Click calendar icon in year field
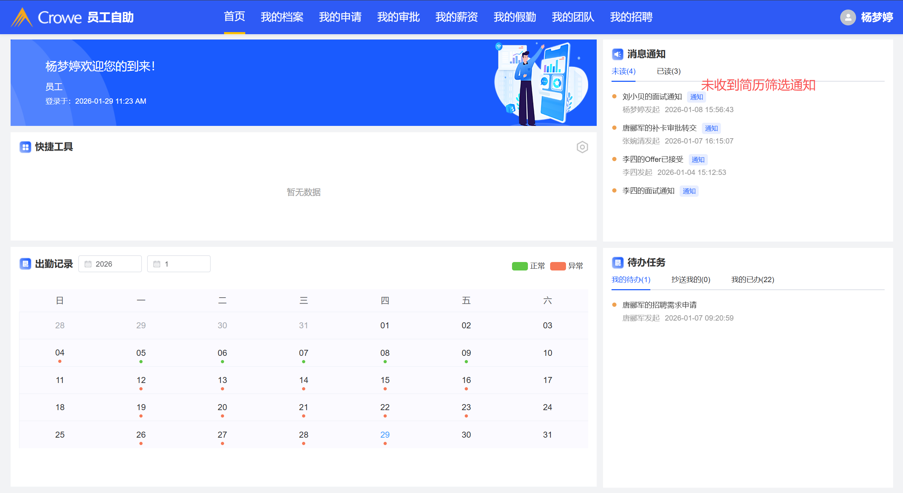The image size is (903, 493). tap(88, 264)
